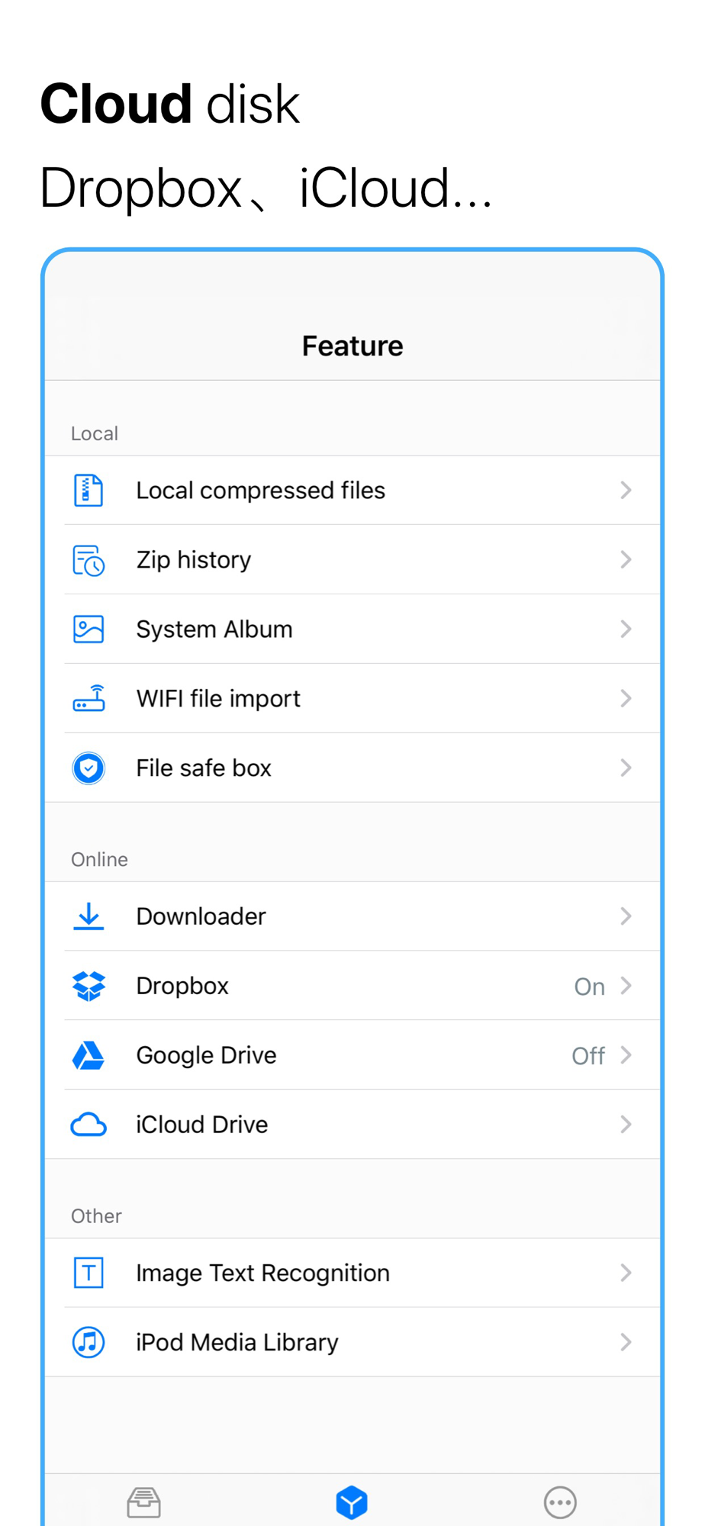The image size is (705, 1526).
Task: Toggle Google Drive Off status
Action: pos(588,1056)
